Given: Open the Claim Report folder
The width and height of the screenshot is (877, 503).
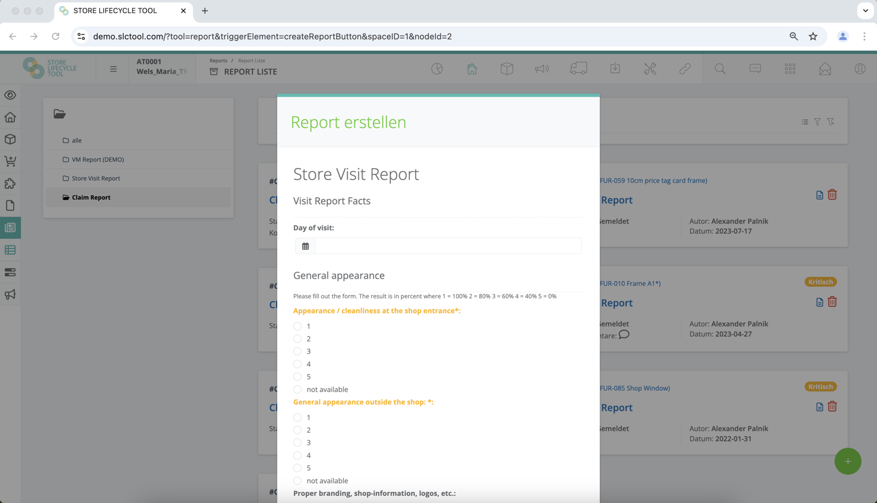Looking at the screenshot, I should pyautogui.click(x=91, y=198).
